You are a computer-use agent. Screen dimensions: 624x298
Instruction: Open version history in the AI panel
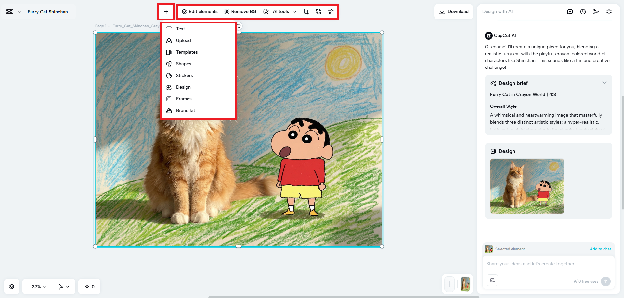click(x=583, y=11)
